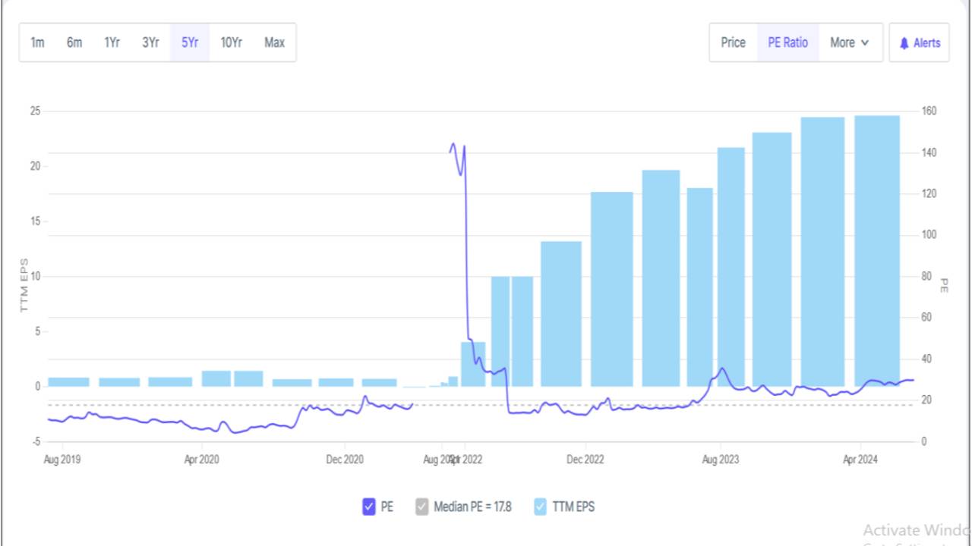Click the Dec 2022 TTM EPS bar
The height and width of the screenshot is (546, 972).
tap(612, 289)
